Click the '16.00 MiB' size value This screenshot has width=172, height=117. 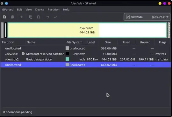click(x=110, y=54)
